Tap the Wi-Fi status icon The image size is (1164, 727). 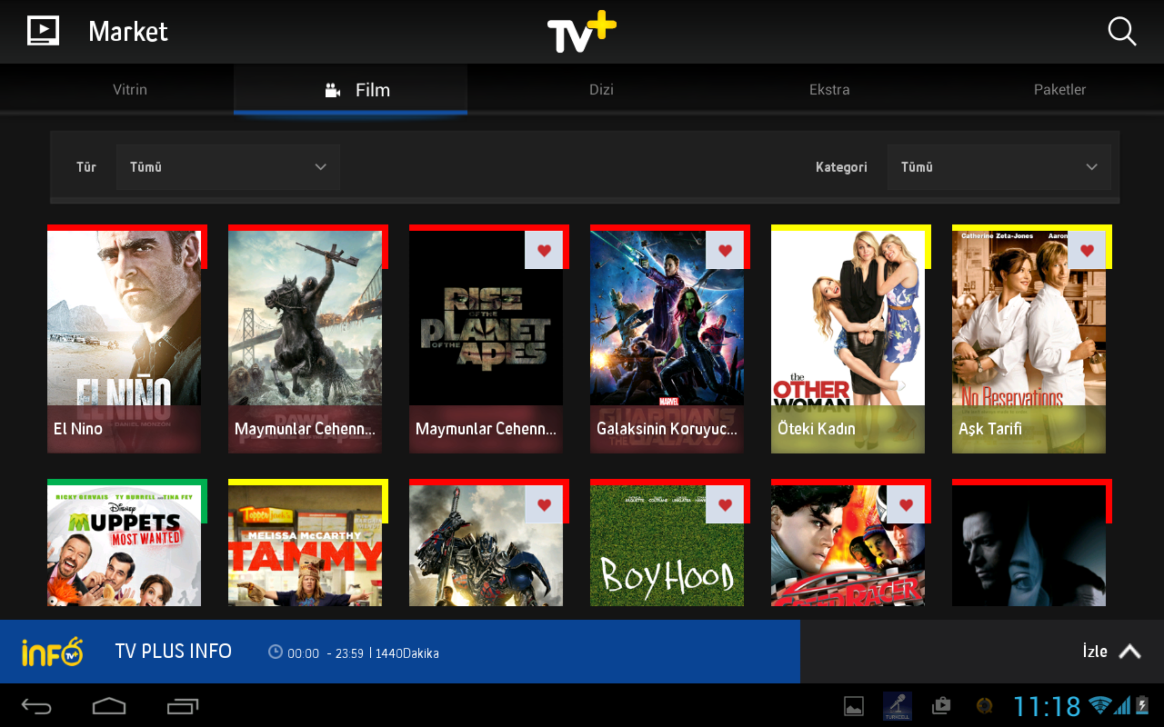pos(1100,705)
